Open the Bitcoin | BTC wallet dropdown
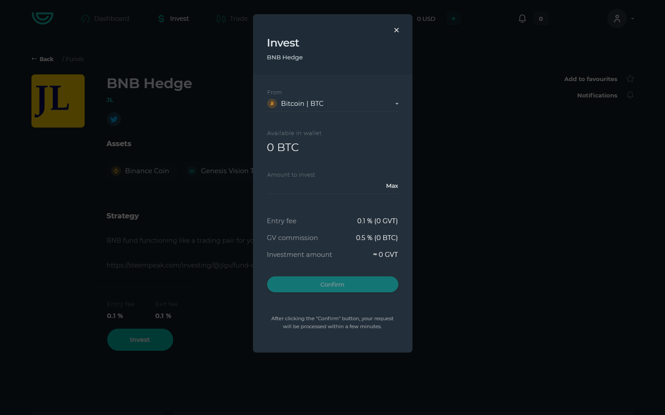The height and width of the screenshot is (415, 665). tap(332, 104)
